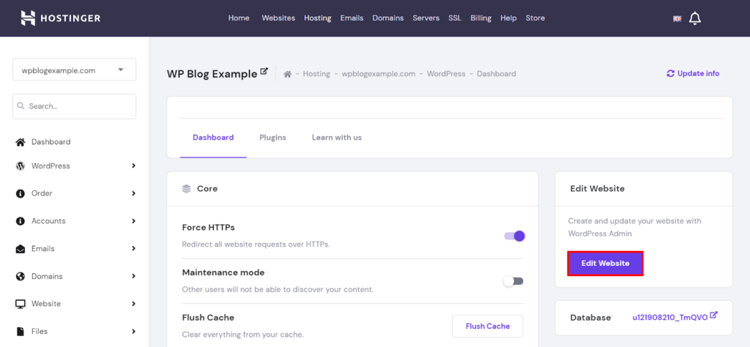Go to home via breadcrumb house icon
The image size is (750, 347).
(287, 74)
